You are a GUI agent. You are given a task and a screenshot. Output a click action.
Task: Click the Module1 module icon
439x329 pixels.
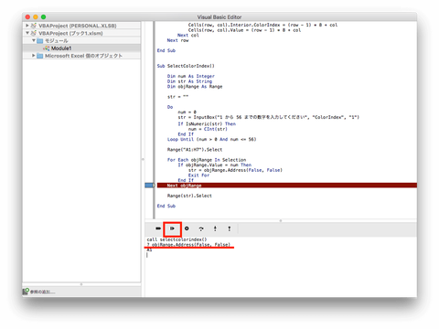click(x=47, y=48)
